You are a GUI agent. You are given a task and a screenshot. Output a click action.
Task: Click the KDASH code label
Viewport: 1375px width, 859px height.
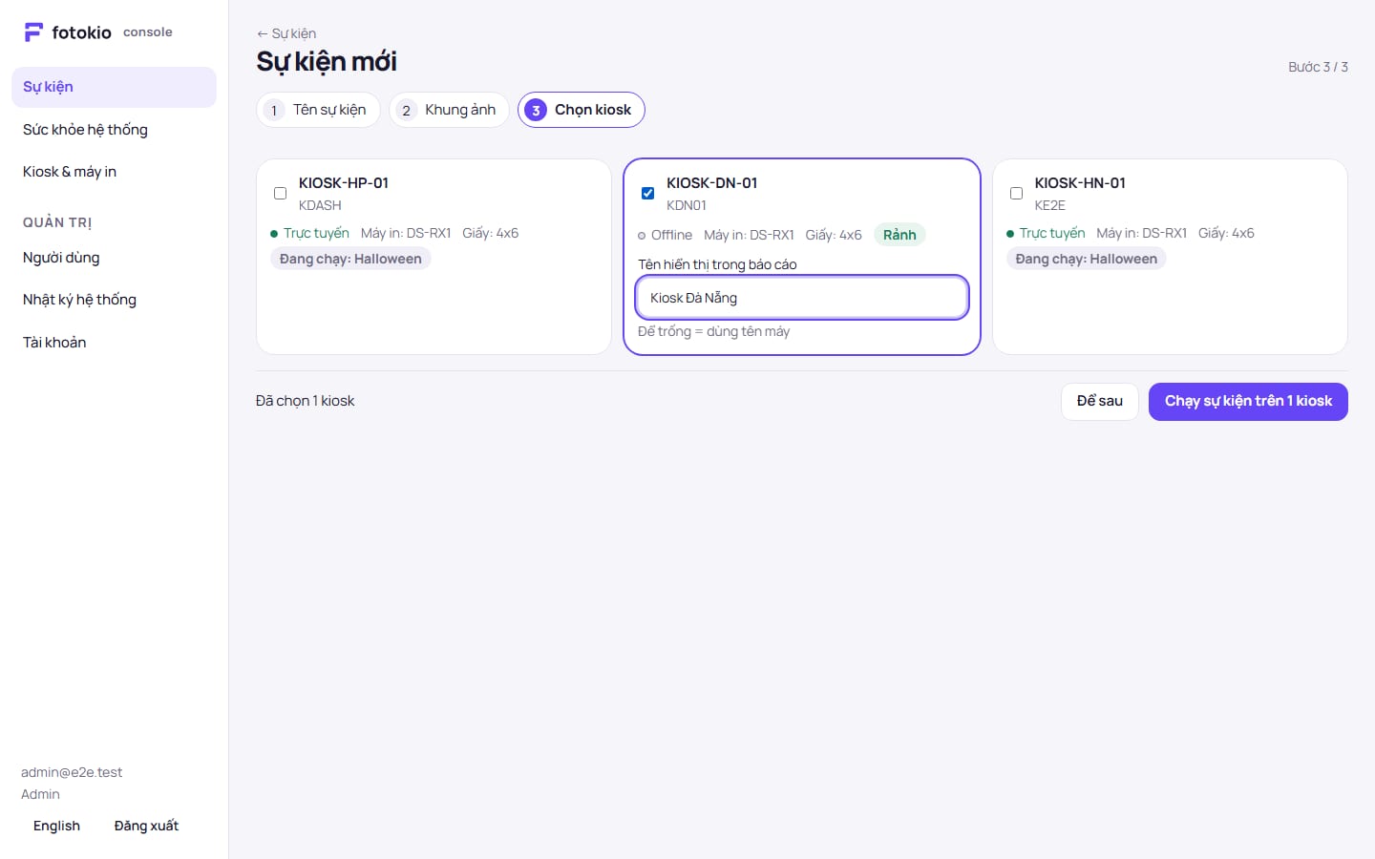point(320,205)
